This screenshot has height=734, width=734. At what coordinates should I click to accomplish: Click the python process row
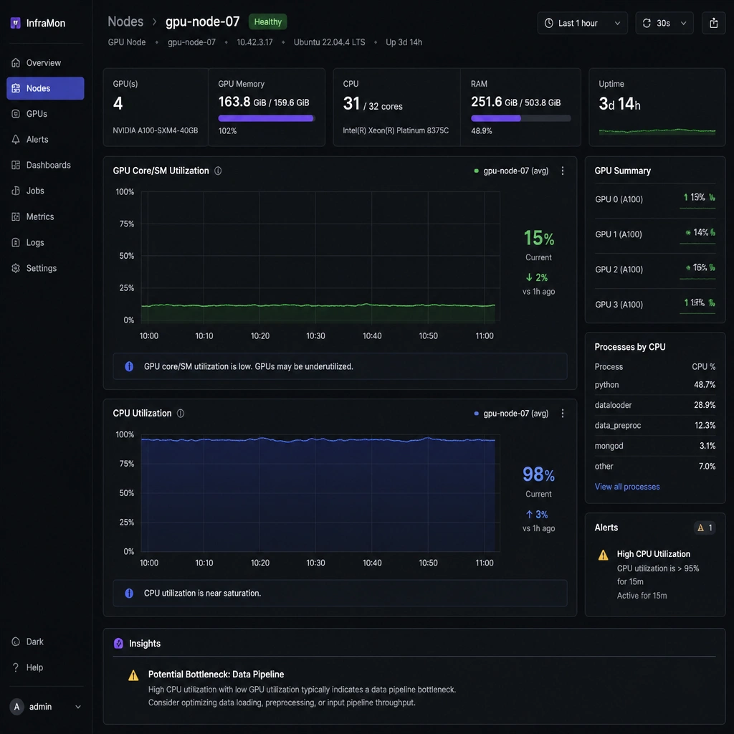pos(655,385)
